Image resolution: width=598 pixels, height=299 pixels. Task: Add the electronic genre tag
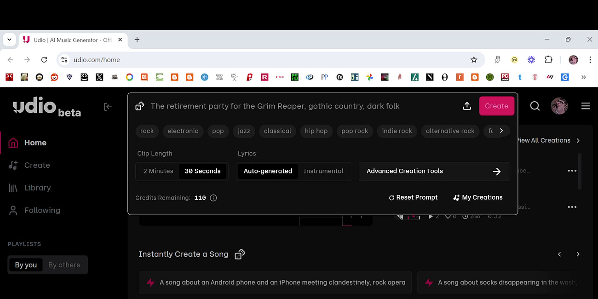tap(183, 131)
